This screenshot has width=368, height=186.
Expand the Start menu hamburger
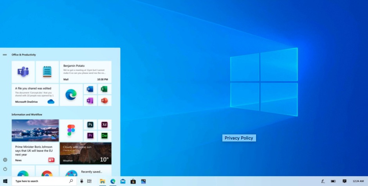point(5,55)
